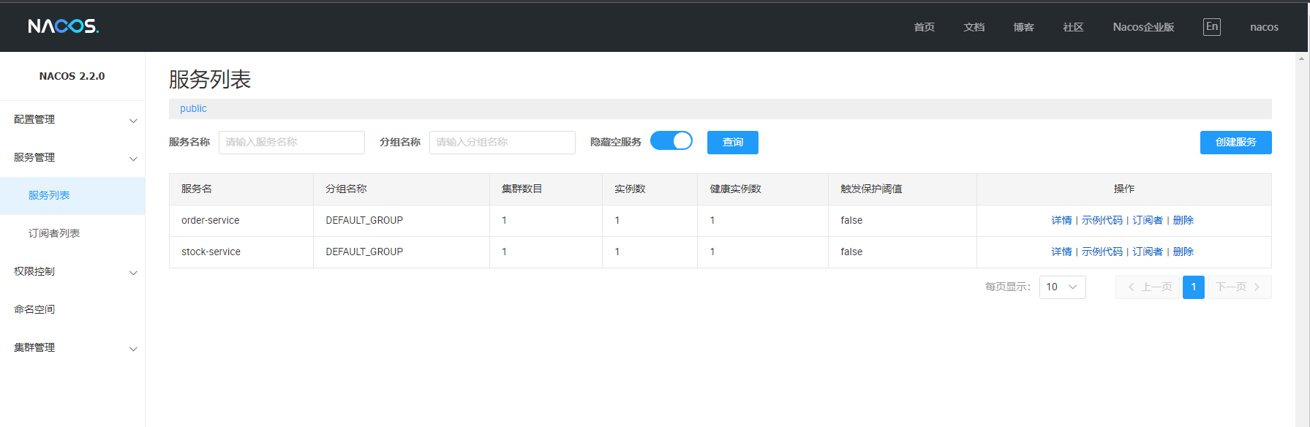Open 详情 for order-service
The width and height of the screenshot is (1310, 427).
pos(1061,221)
